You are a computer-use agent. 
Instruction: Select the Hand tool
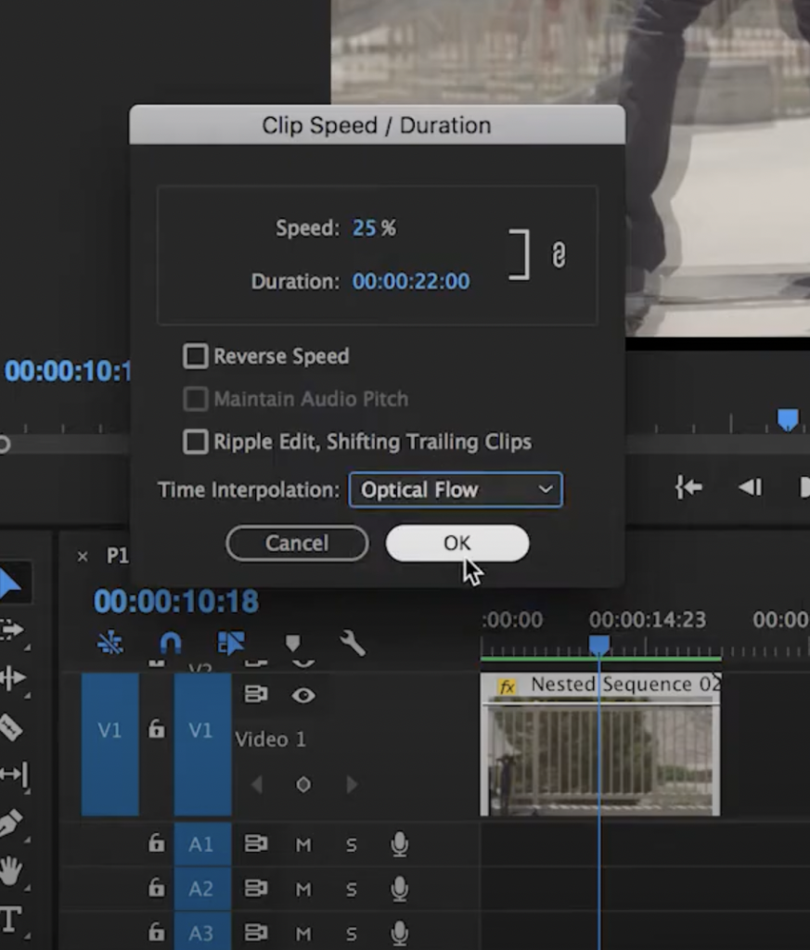(9, 871)
